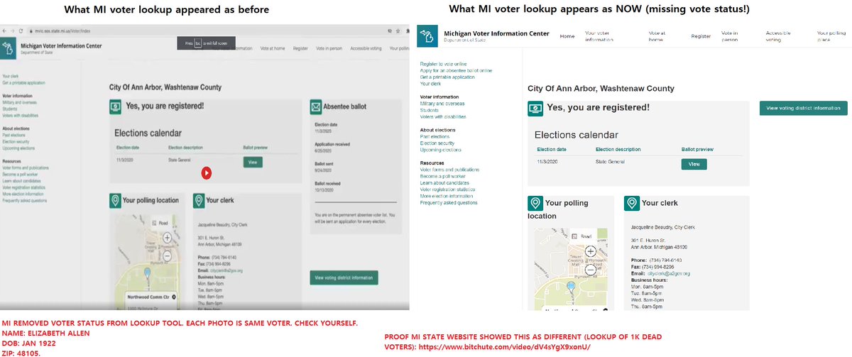The height and width of the screenshot is (357, 852).
Task: Open Apply for an absentee ballot online
Action: [456, 70]
